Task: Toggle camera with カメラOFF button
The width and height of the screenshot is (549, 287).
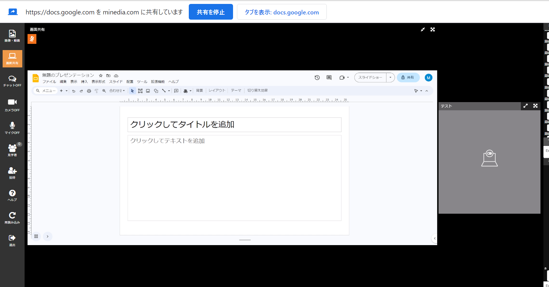Action: point(12,105)
